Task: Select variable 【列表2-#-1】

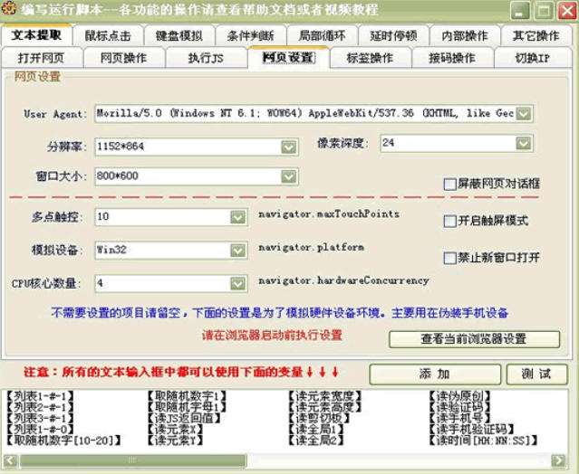Action: (x=40, y=407)
